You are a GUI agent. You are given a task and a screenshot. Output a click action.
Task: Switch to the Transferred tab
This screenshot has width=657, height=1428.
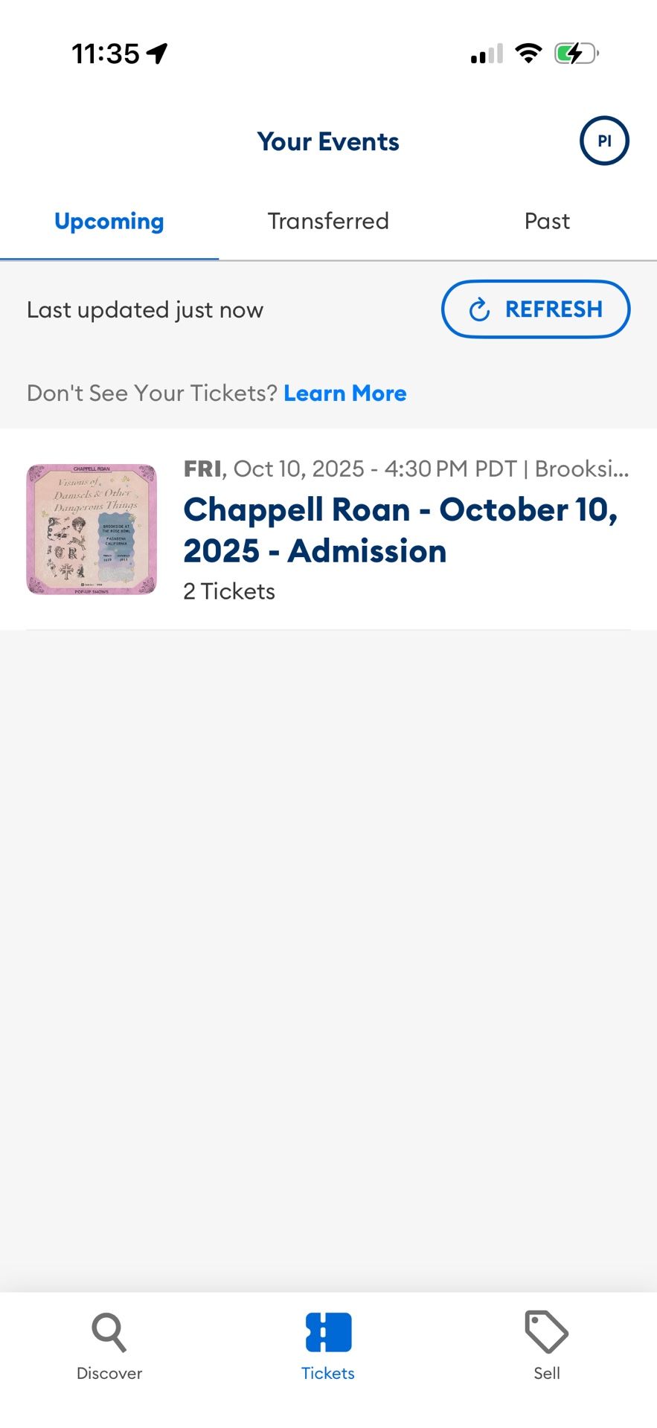328,222
